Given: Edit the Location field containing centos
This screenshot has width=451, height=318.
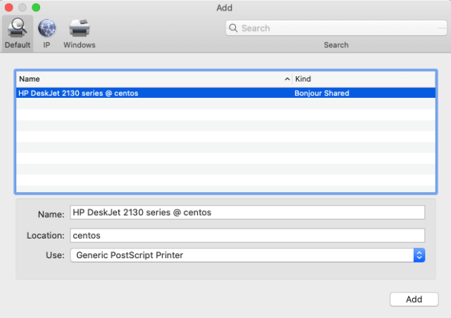Looking at the screenshot, I should (247, 236).
